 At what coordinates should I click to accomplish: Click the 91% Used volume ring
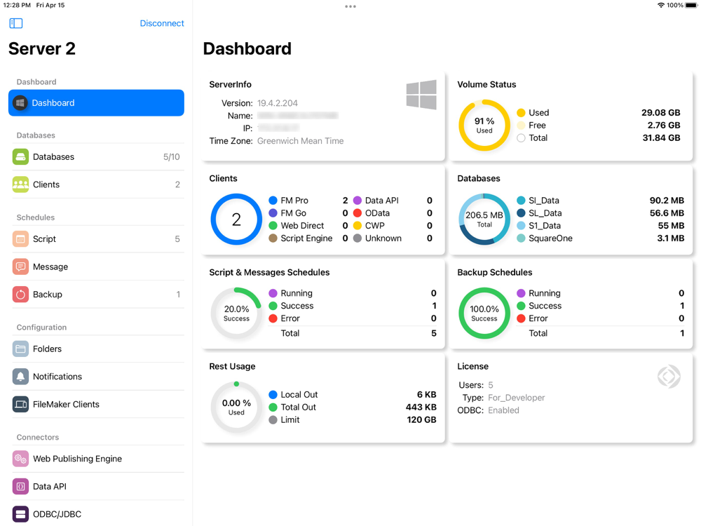tap(484, 126)
